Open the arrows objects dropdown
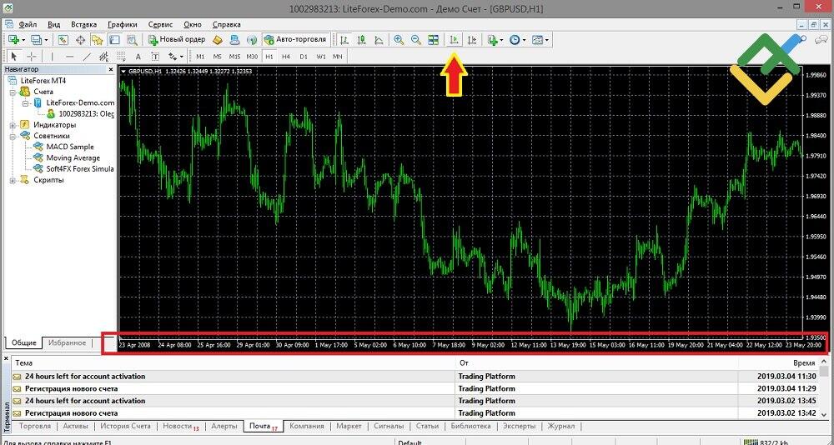Image resolution: width=834 pixels, height=445 pixels. pos(181,57)
